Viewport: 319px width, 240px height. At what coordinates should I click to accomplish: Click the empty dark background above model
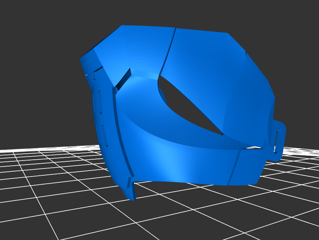[159, 12]
